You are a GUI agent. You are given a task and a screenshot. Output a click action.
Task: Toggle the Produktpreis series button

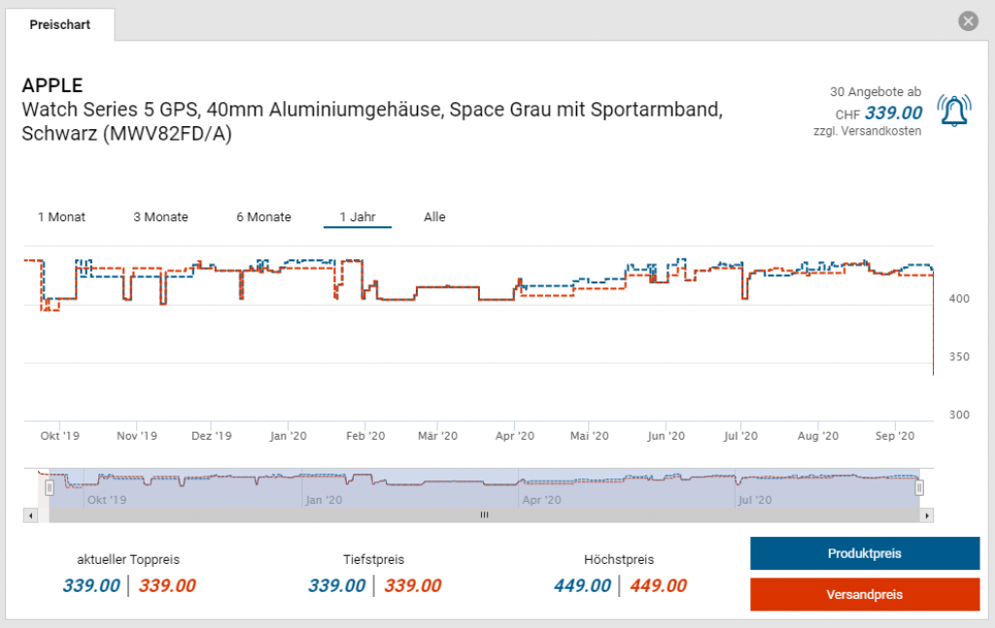point(864,553)
